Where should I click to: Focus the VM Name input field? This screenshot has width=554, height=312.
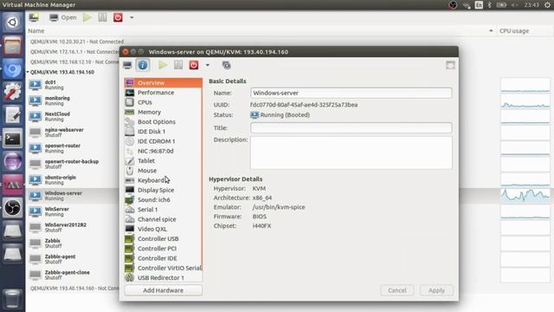351,93
